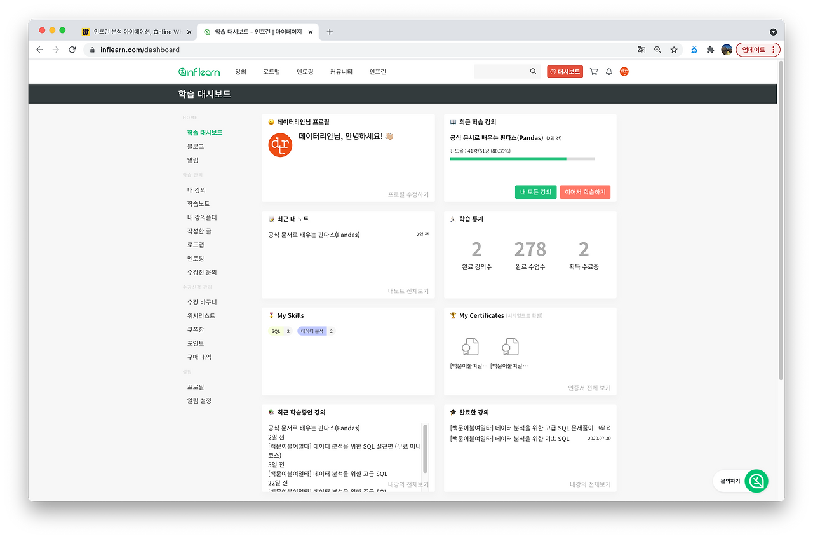Go back with the browser back arrow
The width and height of the screenshot is (813, 539).
point(39,50)
